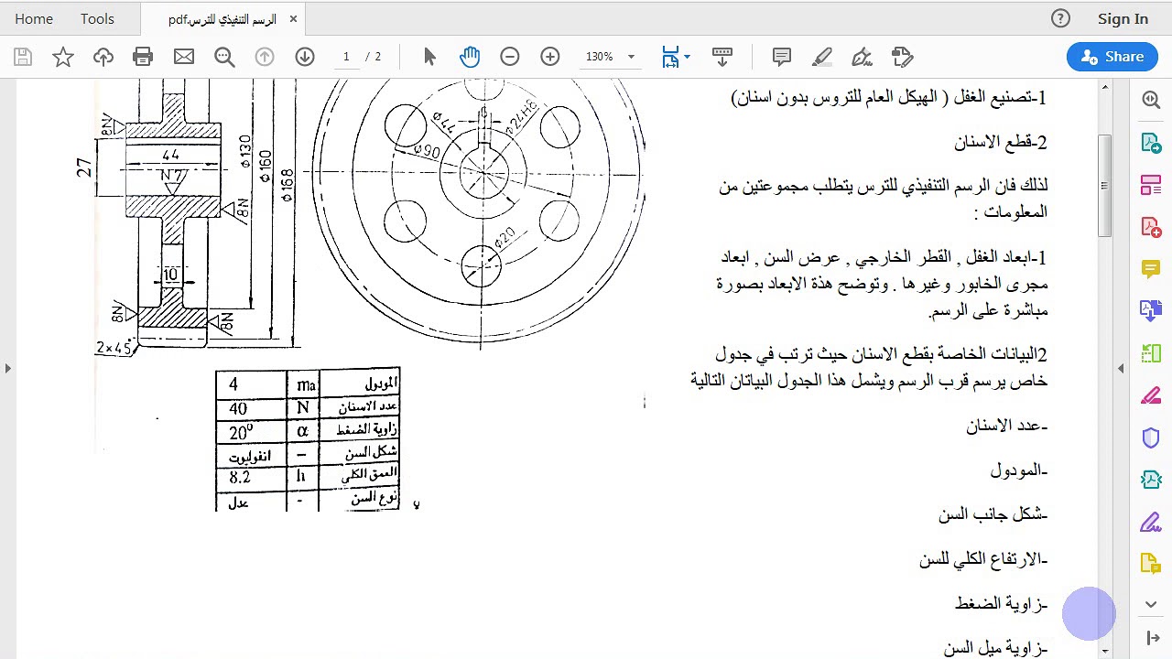This screenshot has width=1172, height=659.
Task: Open the Tools tab
Action: pyautogui.click(x=97, y=18)
